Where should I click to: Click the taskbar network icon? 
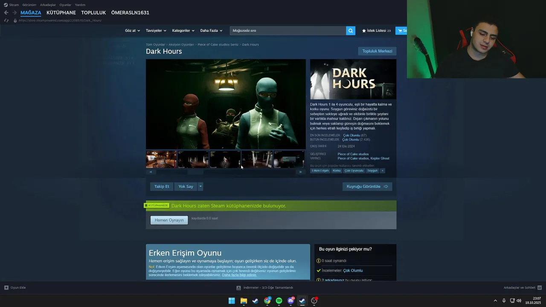click(512, 301)
